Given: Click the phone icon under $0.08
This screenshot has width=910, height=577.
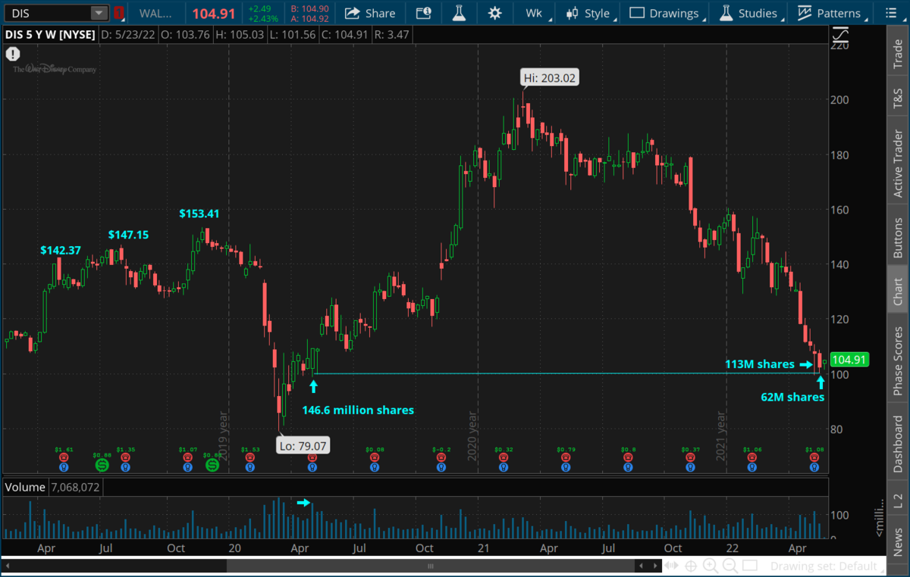Looking at the screenshot, I should pyautogui.click(x=374, y=457).
